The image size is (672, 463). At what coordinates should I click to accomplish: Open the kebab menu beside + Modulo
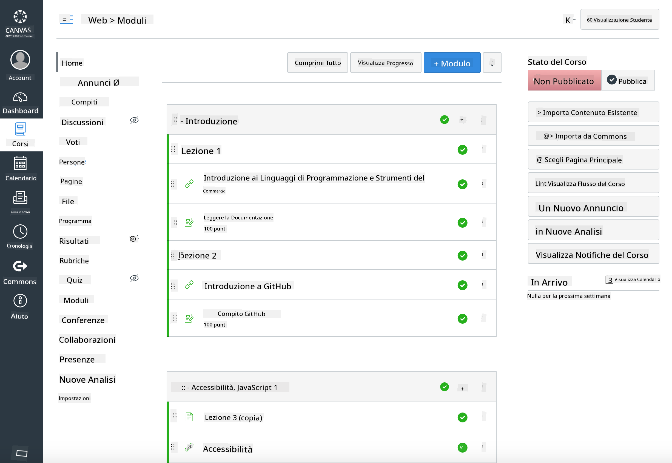tap(492, 63)
